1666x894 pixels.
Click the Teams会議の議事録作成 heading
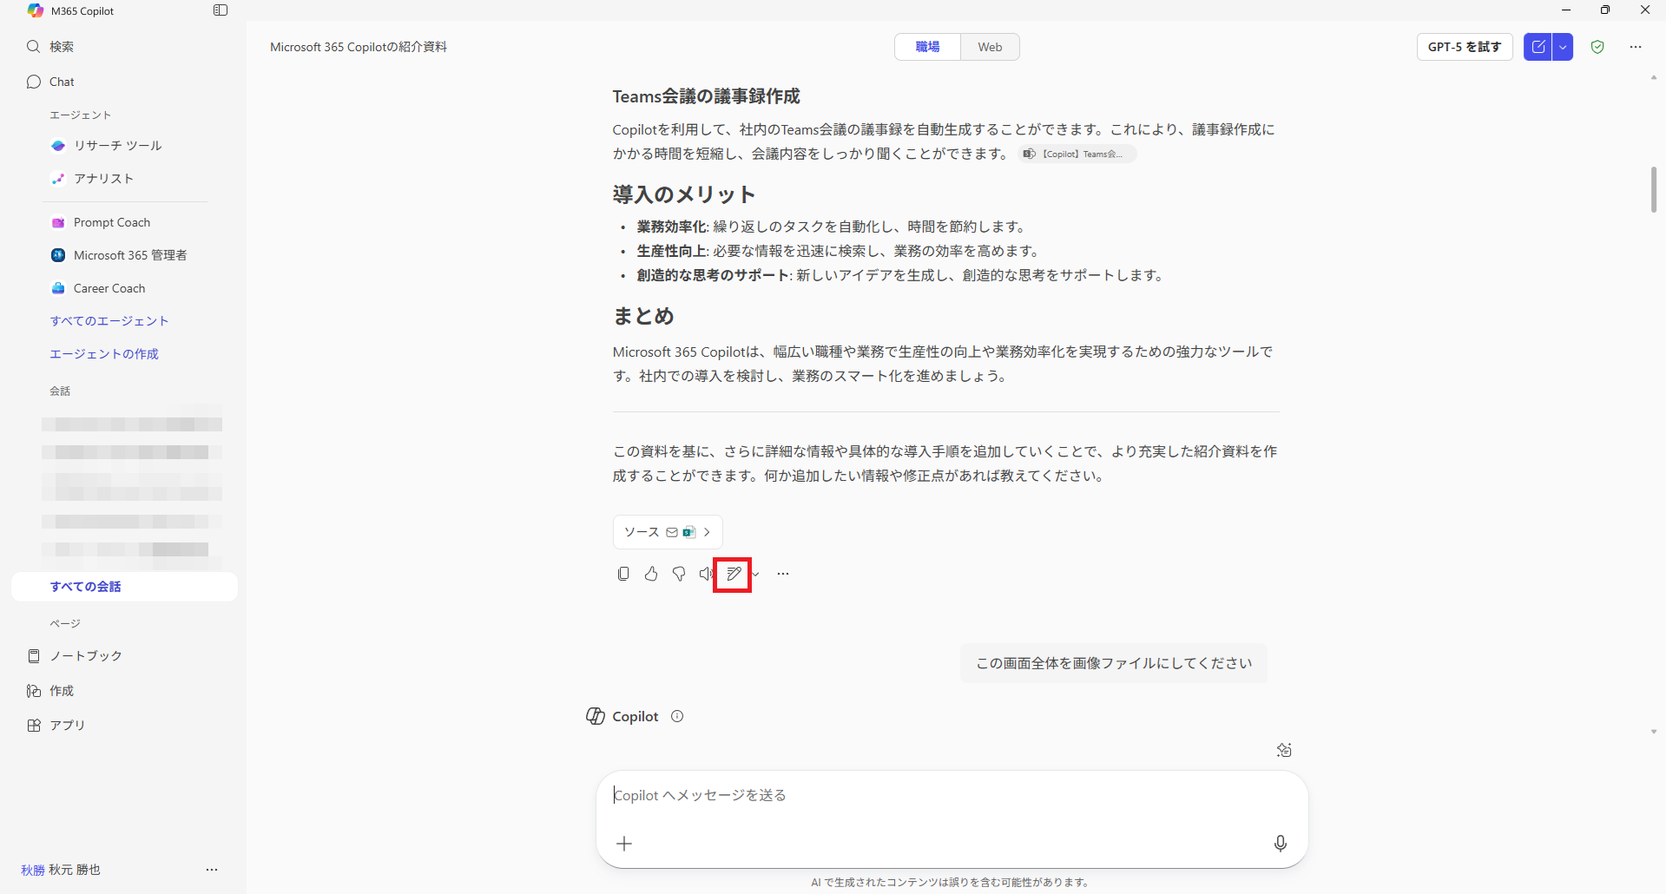coord(707,96)
